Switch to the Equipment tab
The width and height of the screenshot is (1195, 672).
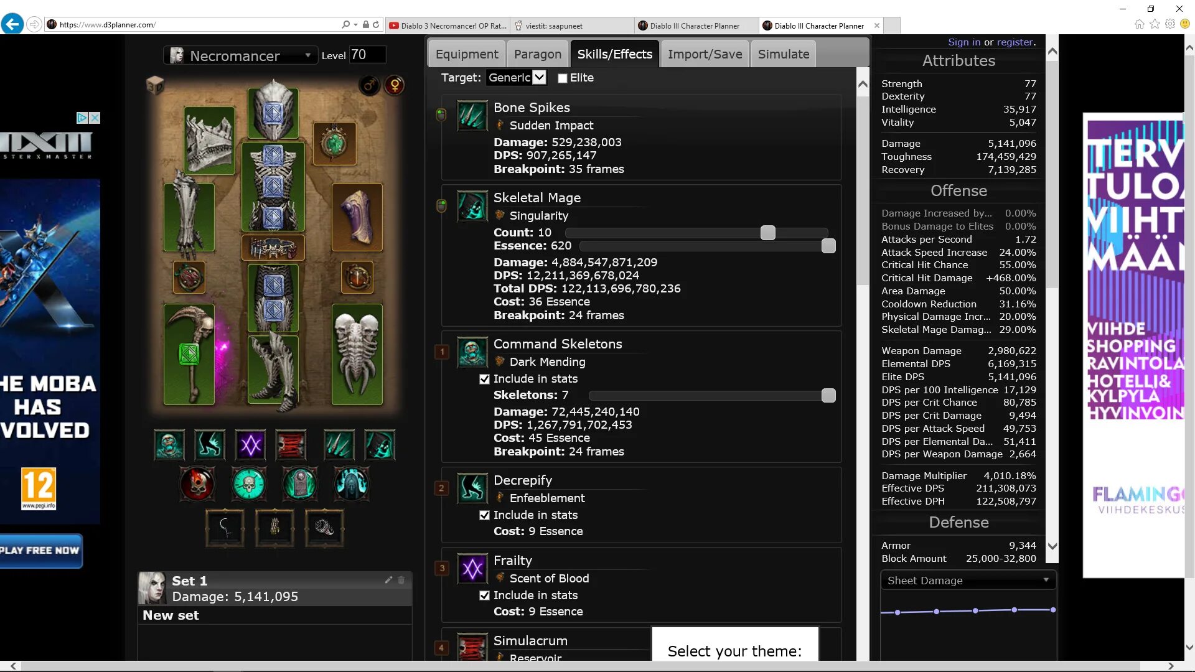tap(467, 54)
